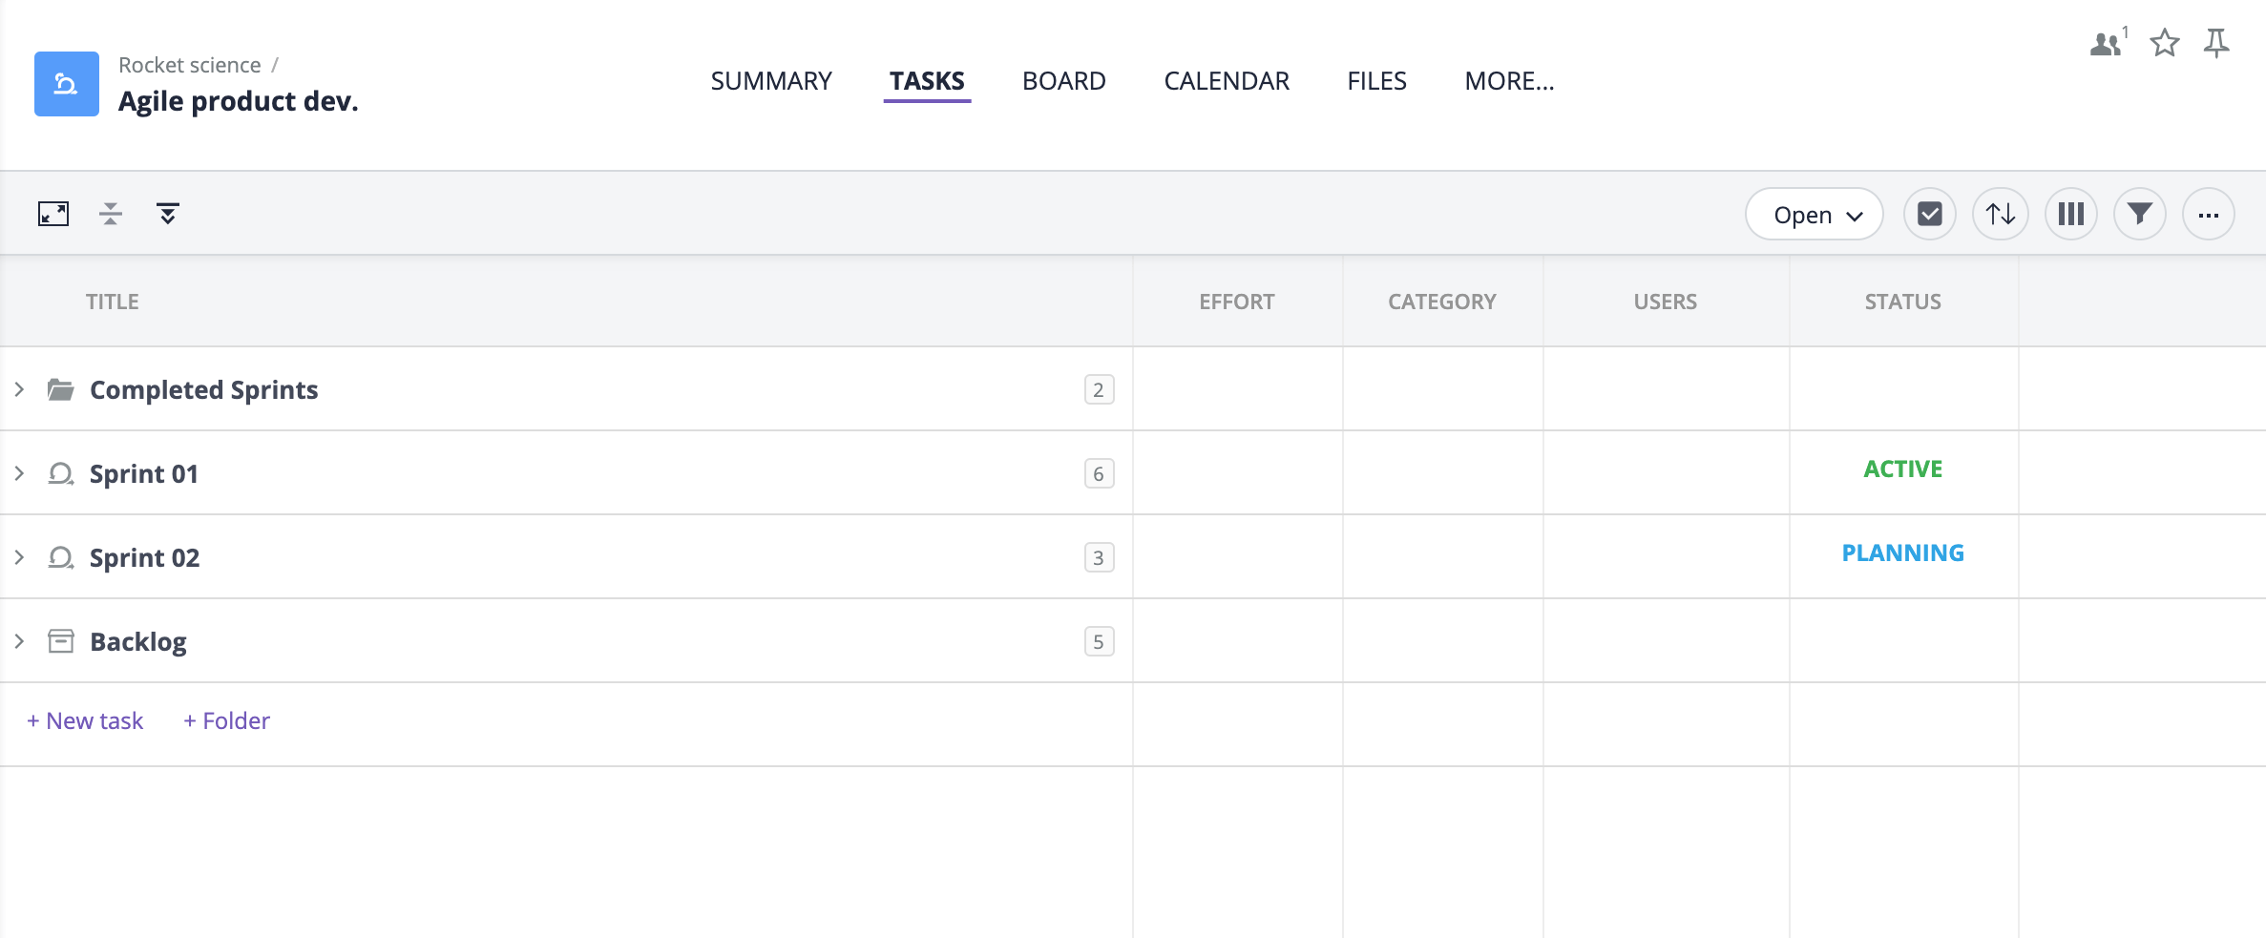This screenshot has height=938, width=2266.
Task: Click the STATUS column header
Action: click(1903, 302)
